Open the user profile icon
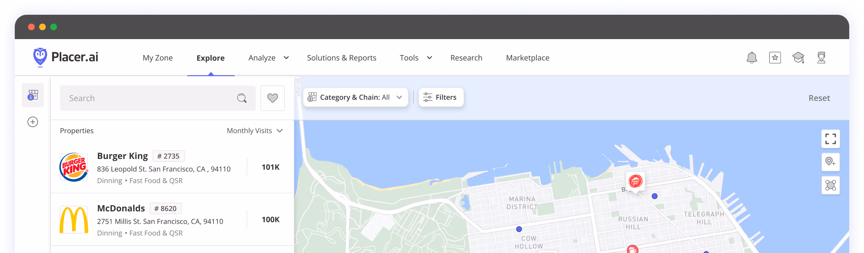This screenshot has height=253, width=864. 822,58
